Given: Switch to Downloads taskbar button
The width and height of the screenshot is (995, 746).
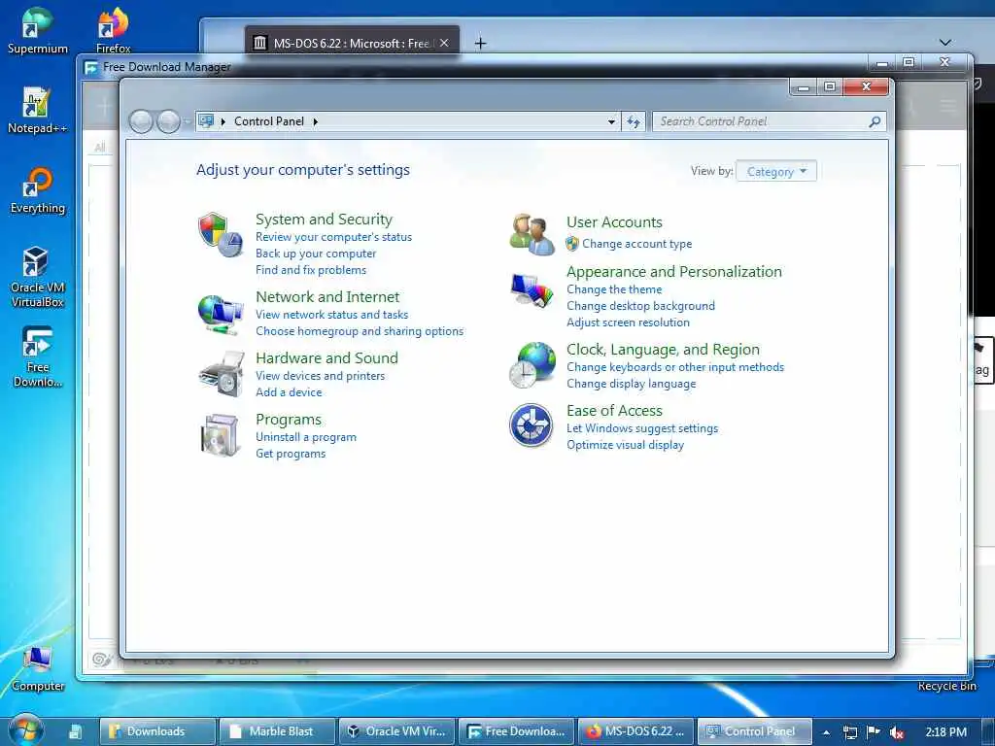Looking at the screenshot, I should 157,731.
